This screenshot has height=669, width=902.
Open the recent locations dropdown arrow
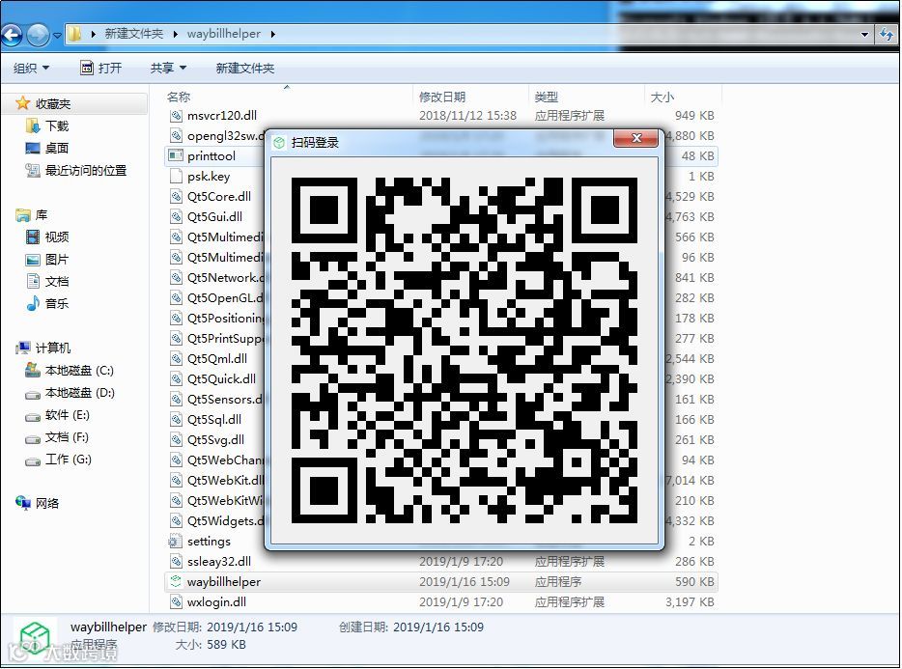57,36
